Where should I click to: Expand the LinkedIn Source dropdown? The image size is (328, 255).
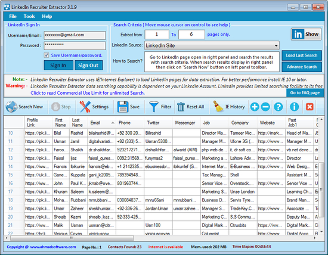point(276,45)
